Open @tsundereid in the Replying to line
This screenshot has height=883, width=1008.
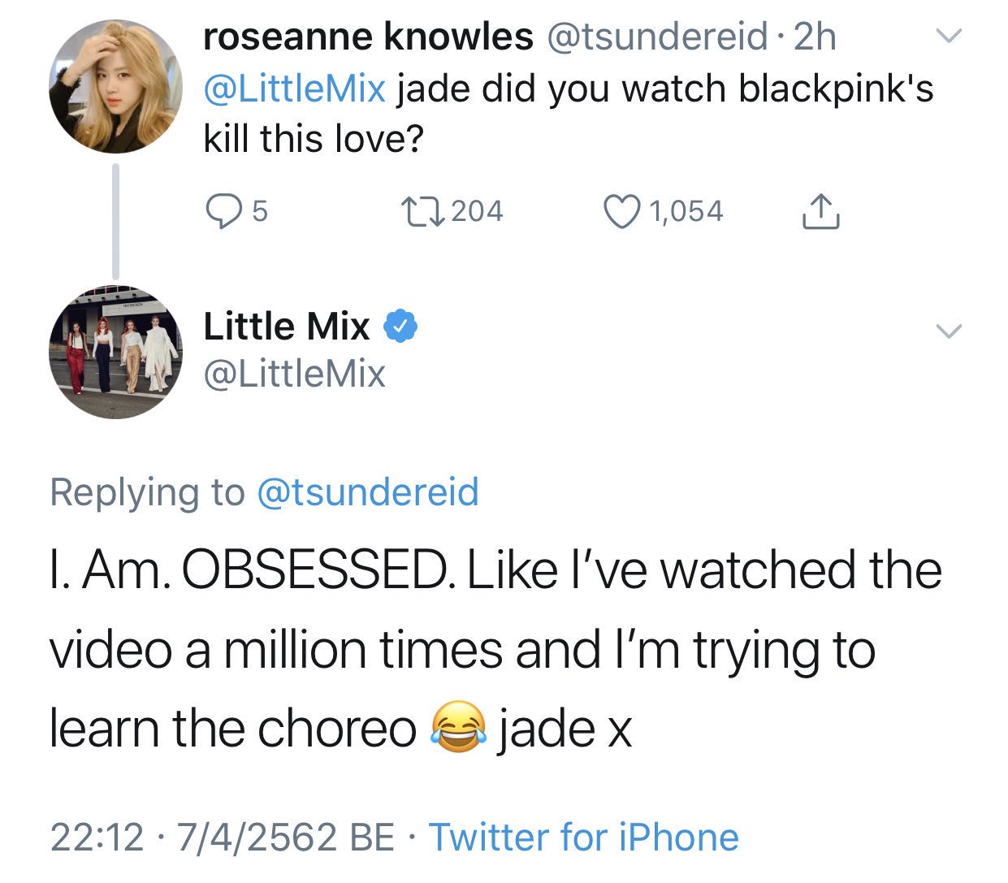click(x=368, y=492)
